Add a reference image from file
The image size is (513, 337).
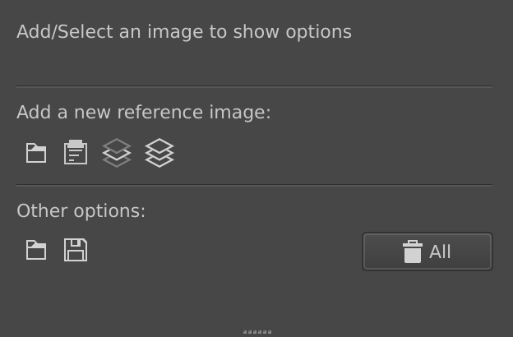click(x=36, y=153)
